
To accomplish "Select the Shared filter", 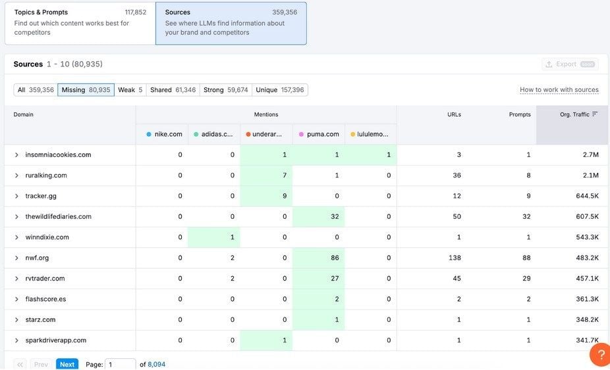I will pyautogui.click(x=173, y=89).
